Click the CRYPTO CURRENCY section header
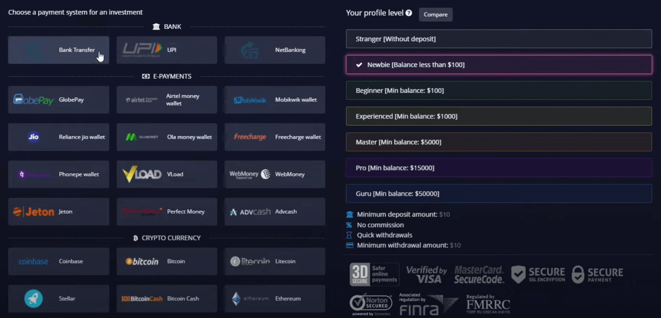The height and width of the screenshot is (318, 661). pyautogui.click(x=167, y=238)
